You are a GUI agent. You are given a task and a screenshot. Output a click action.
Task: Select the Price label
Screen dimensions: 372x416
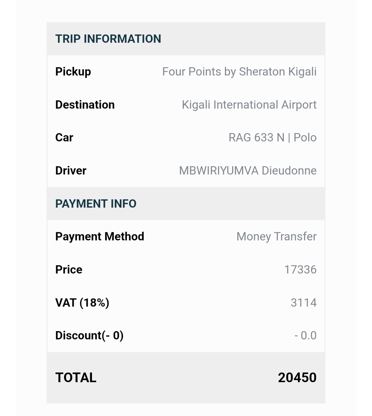click(x=69, y=269)
